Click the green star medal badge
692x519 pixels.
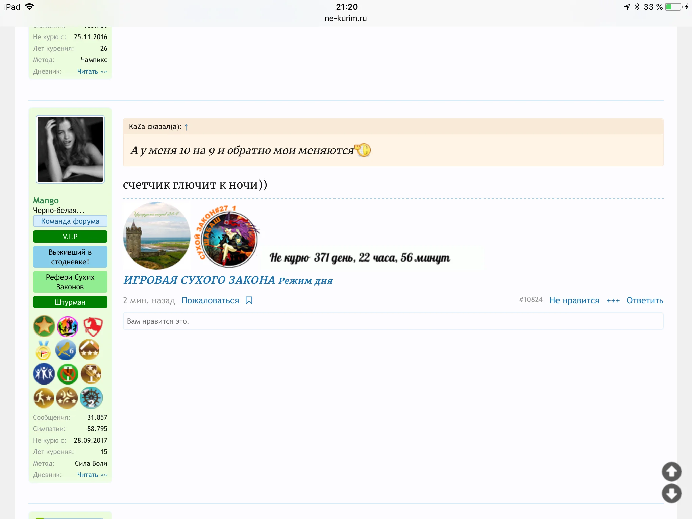tap(44, 326)
